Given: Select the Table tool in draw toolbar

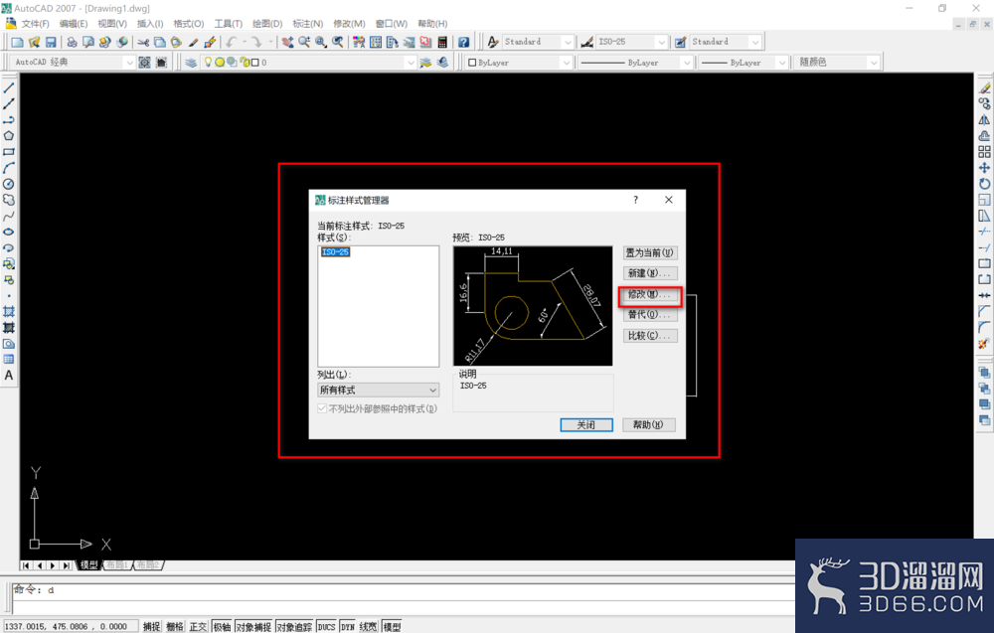Looking at the screenshot, I should tap(9, 360).
